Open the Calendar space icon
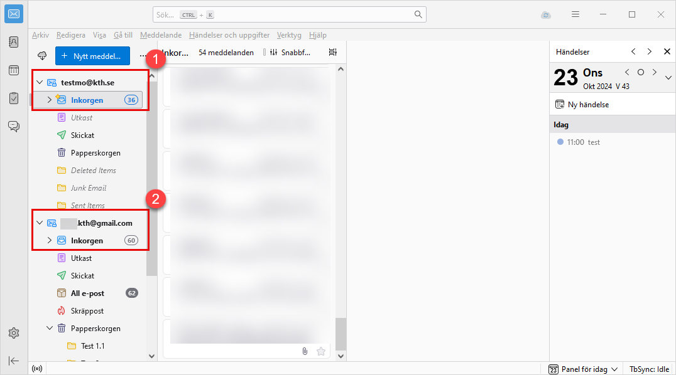The height and width of the screenshot is (375, 676). click(14, 70)
